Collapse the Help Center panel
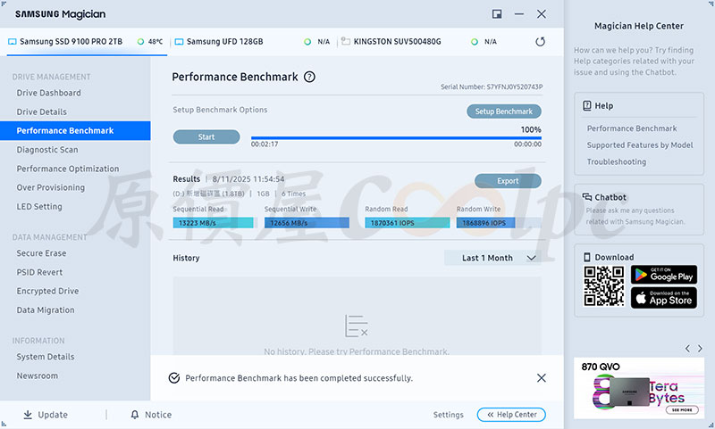Image resolution: width=715 pixels, height=429 pixels. [x=511, y=415]
